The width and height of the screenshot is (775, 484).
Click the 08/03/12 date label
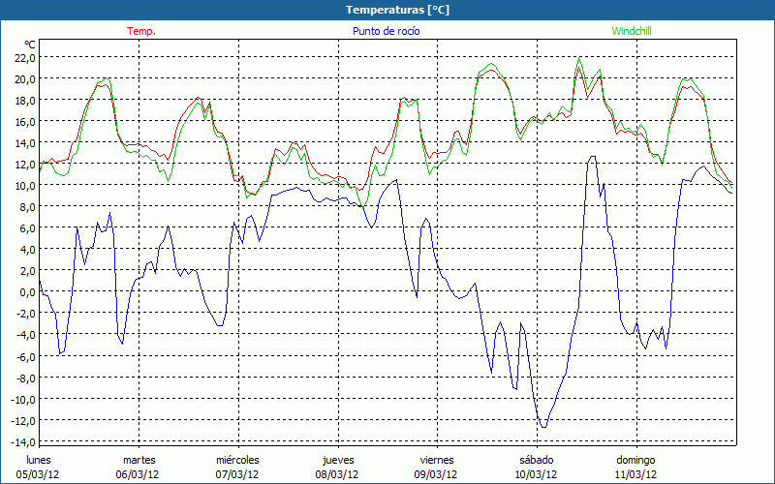[x=337, y=474]
